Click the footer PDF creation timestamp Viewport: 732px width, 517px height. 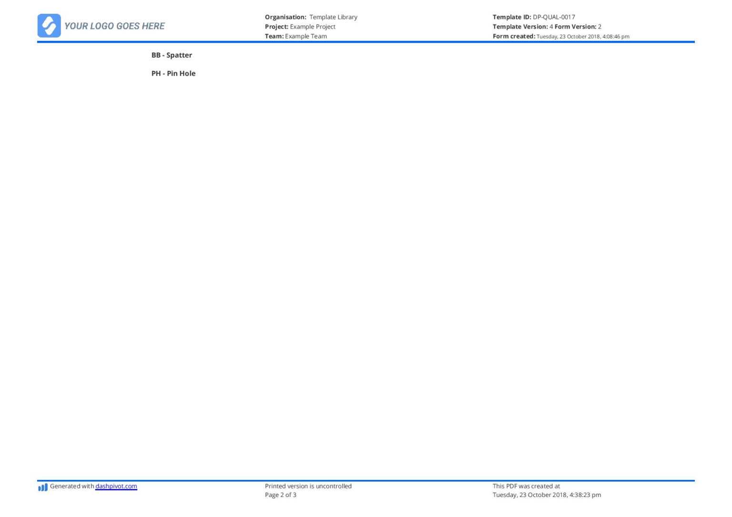click(x=547, y=495)
